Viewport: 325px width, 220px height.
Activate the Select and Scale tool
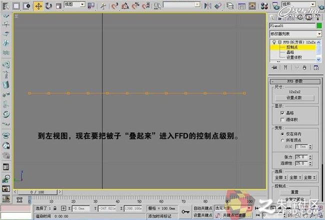click(58, 6)
